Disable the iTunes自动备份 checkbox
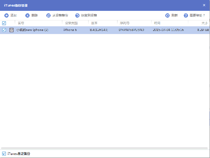 [4, 154]
